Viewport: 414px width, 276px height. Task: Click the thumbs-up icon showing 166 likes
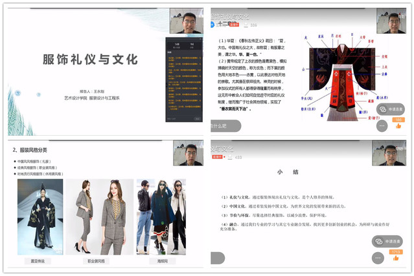tap(398, 126)
